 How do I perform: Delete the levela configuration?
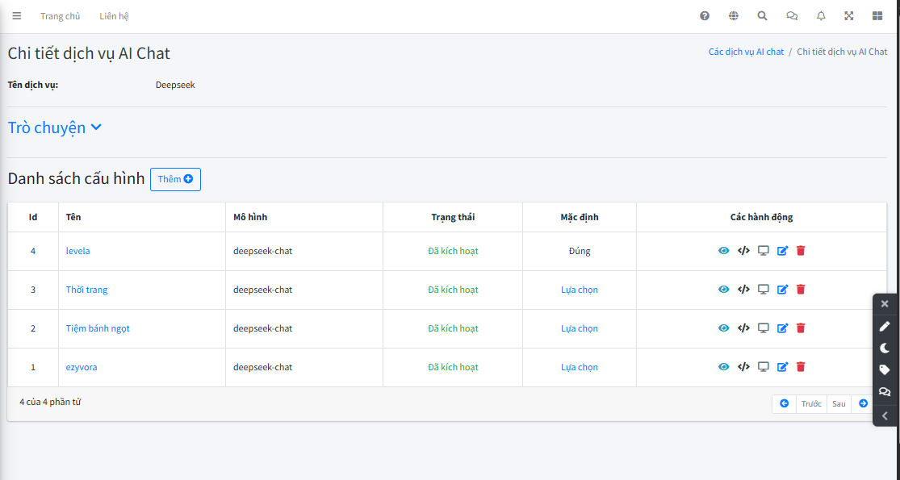tap(802, 251)
